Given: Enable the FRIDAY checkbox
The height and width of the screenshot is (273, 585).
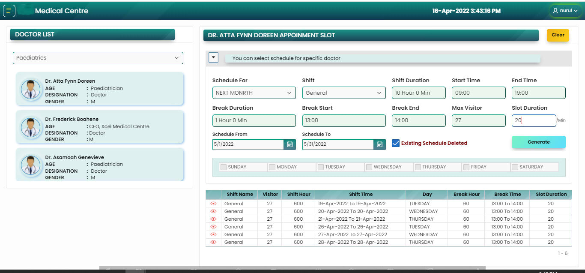Looking at the screenshot, I should (x=466, y=167).
